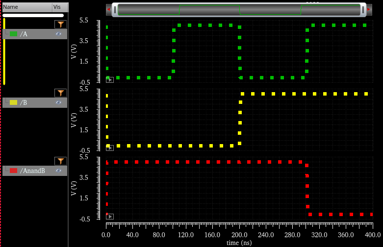Screen dimensions: 383x247
Task: Select the /AnandB signal row
Action: pos(35,171)
